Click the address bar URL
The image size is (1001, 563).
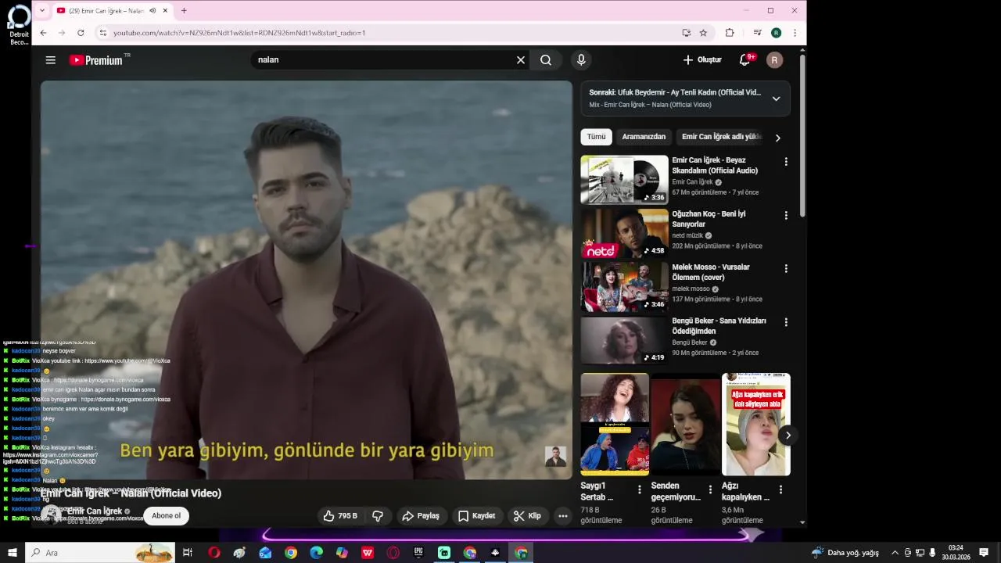tap(239, 33)
